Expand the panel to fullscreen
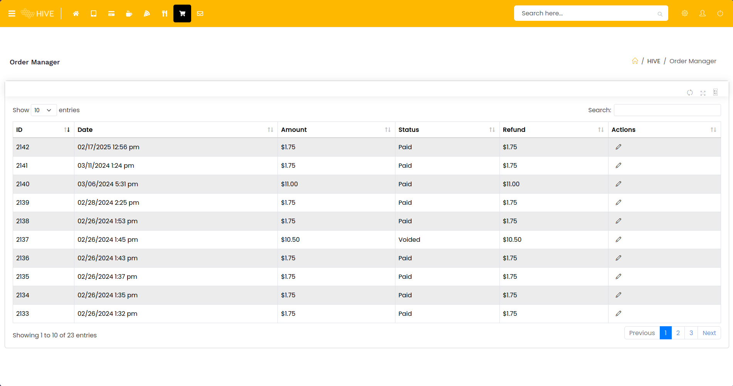 pos(703,93)
